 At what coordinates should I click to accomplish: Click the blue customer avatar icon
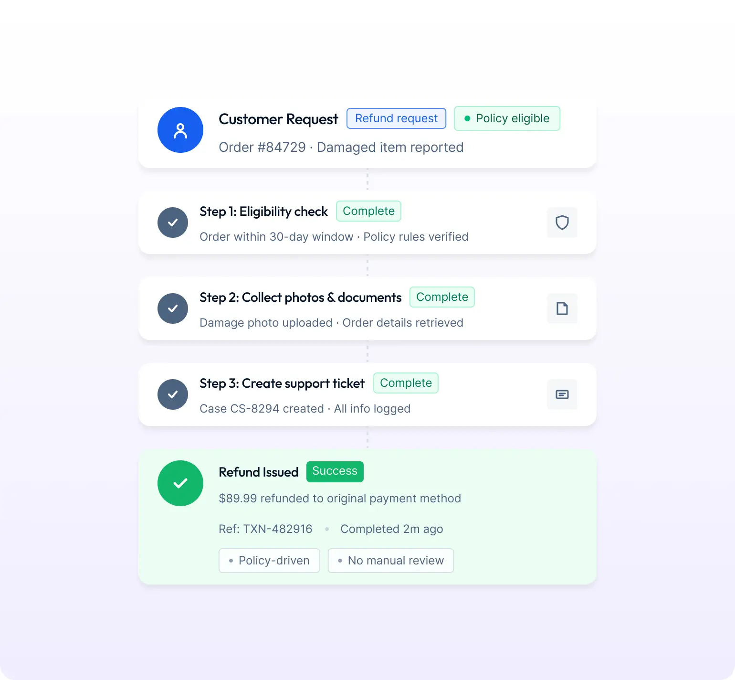[x=180, y=130]
